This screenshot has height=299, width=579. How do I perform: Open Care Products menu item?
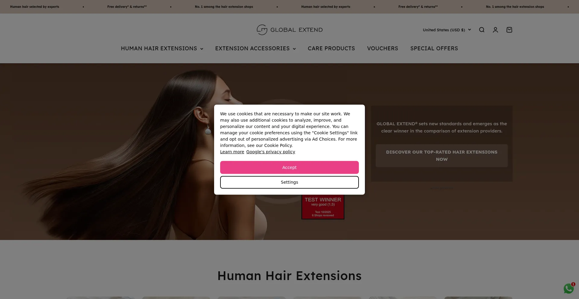coord(331,48)
